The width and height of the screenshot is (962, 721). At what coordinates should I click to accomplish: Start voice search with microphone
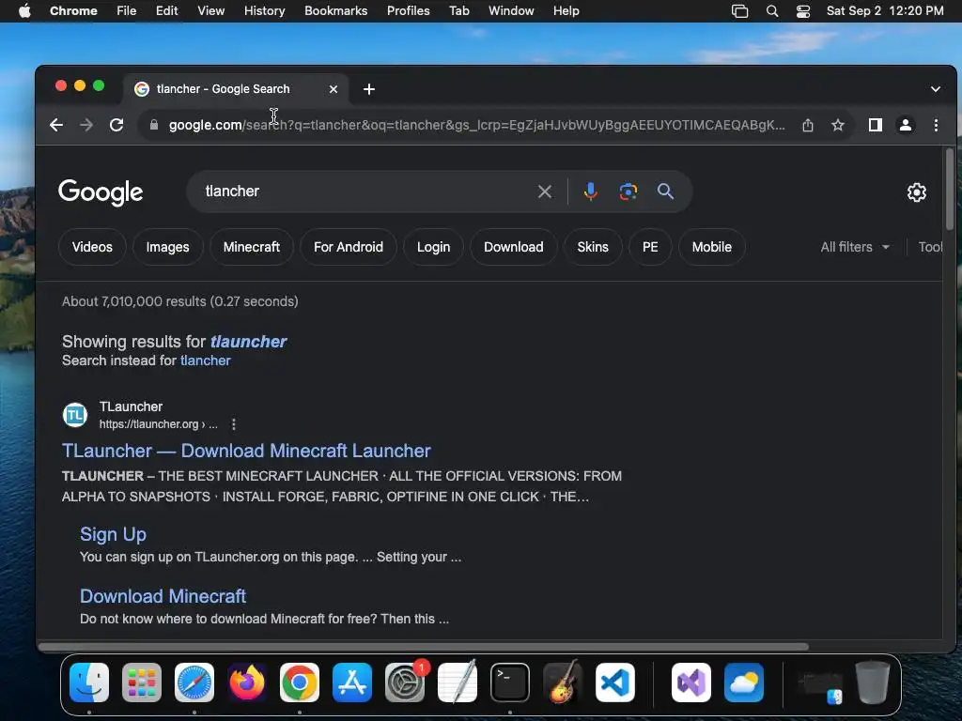click(590, 192)
